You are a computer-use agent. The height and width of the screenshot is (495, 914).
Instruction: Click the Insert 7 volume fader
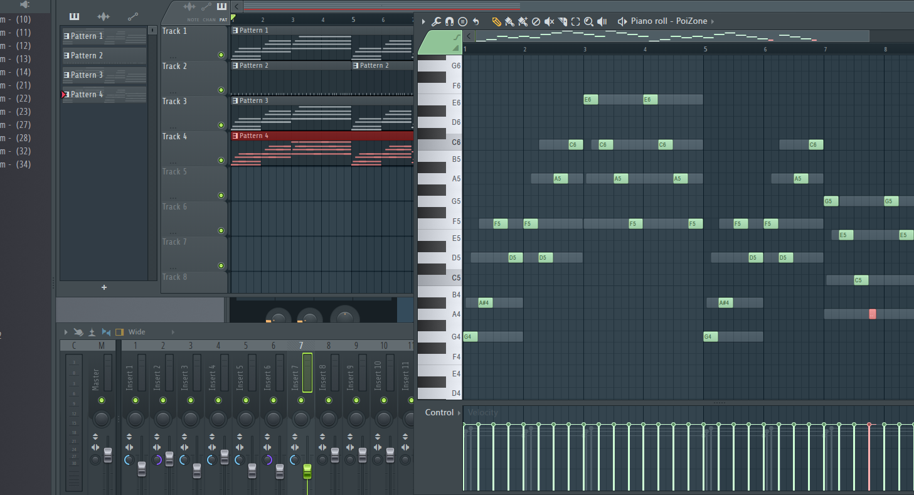click(307, 471)
